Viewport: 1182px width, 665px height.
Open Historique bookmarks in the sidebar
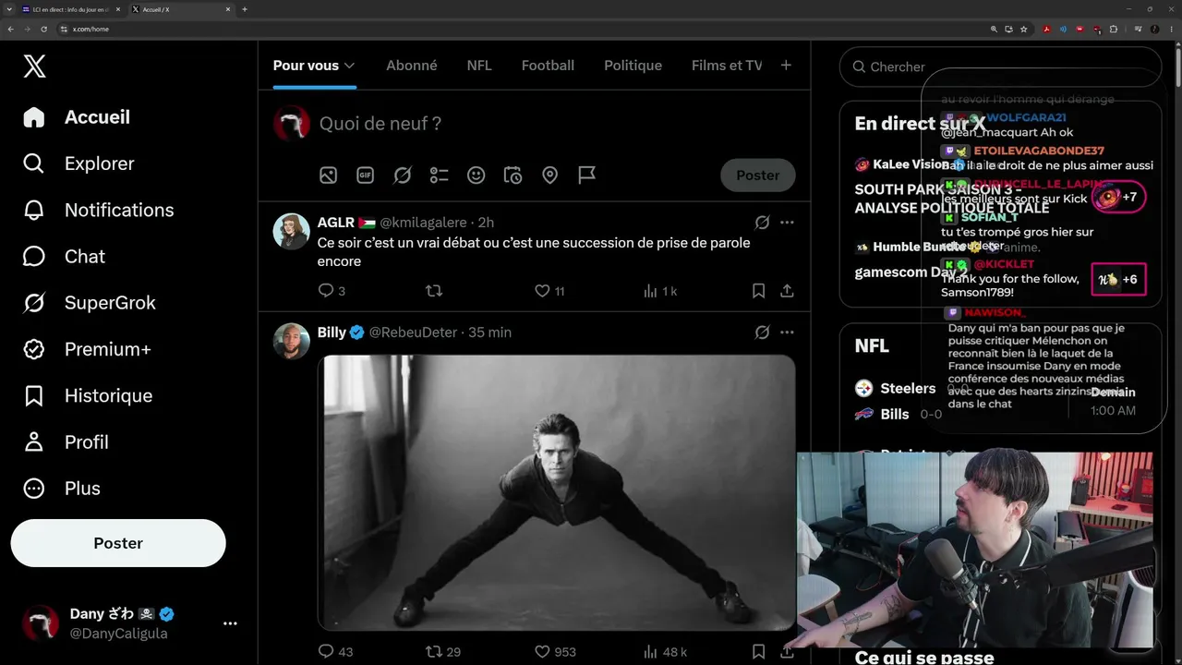click(88, 395)
